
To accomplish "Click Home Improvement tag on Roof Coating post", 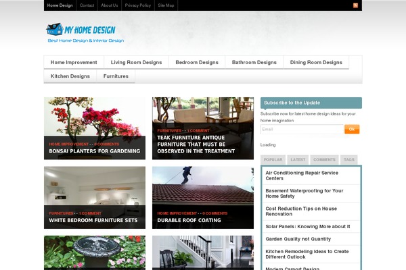I will point(177,213).
